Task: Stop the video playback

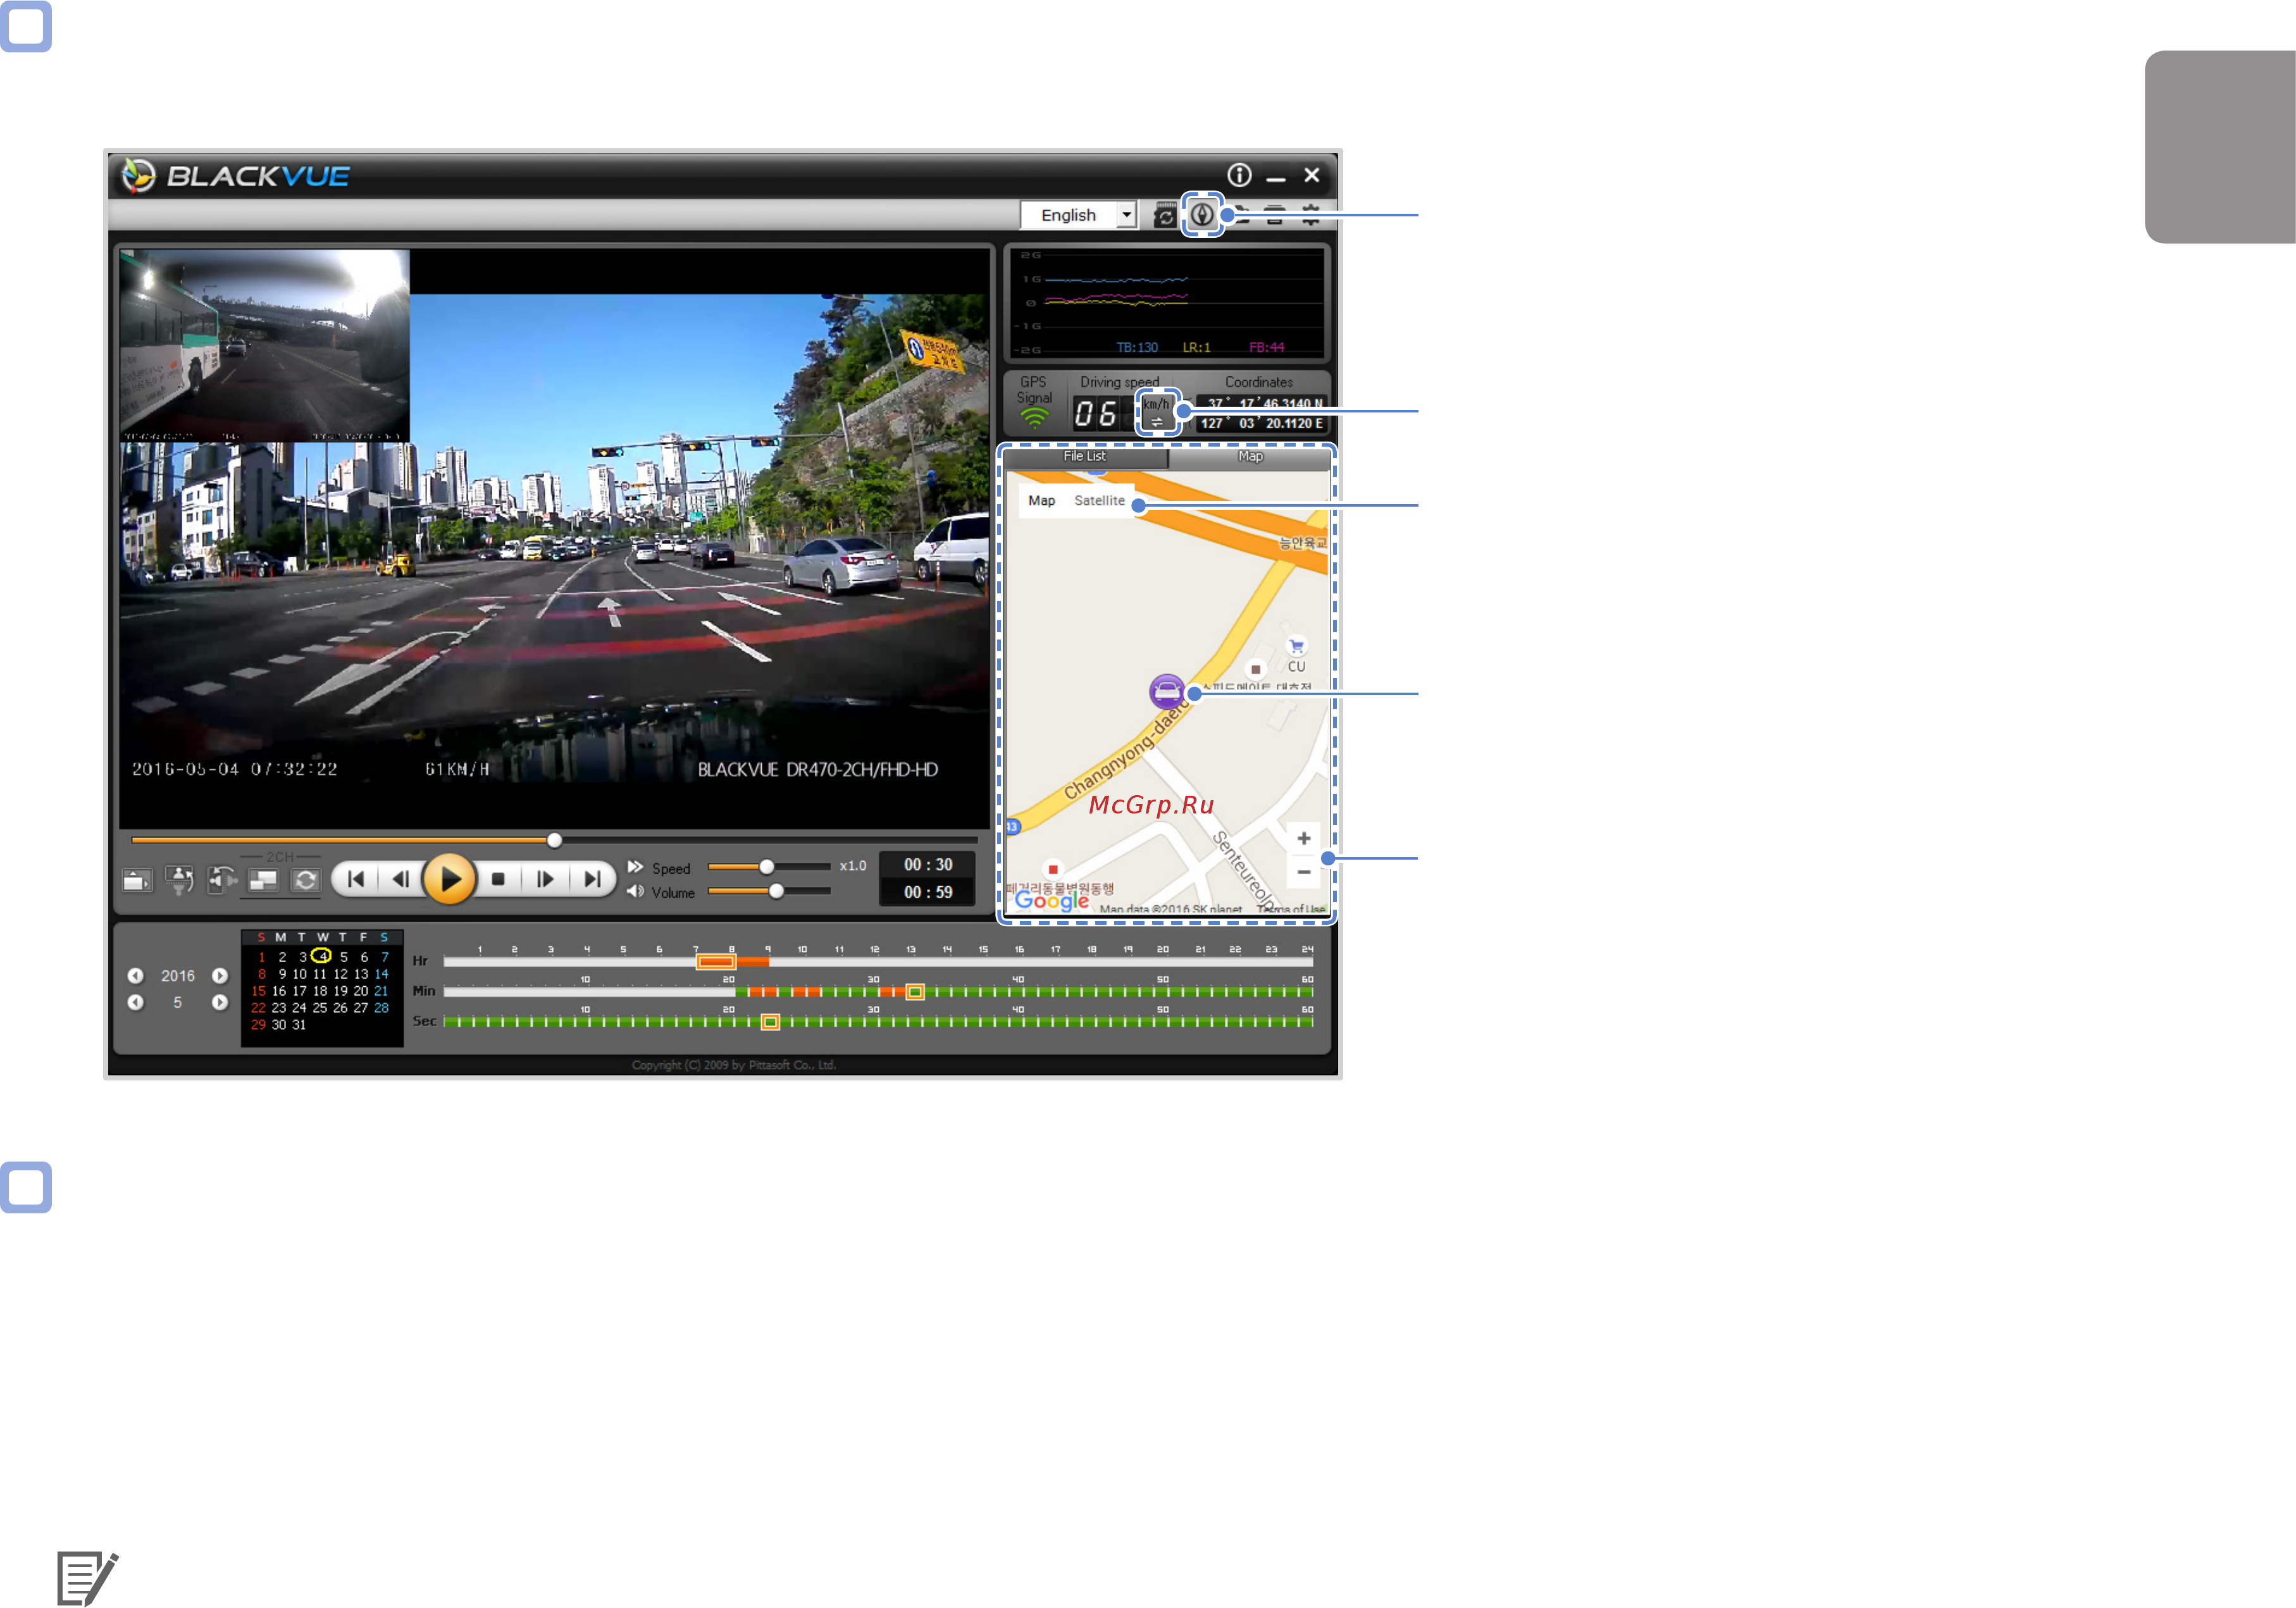Action: coord(498,879)
